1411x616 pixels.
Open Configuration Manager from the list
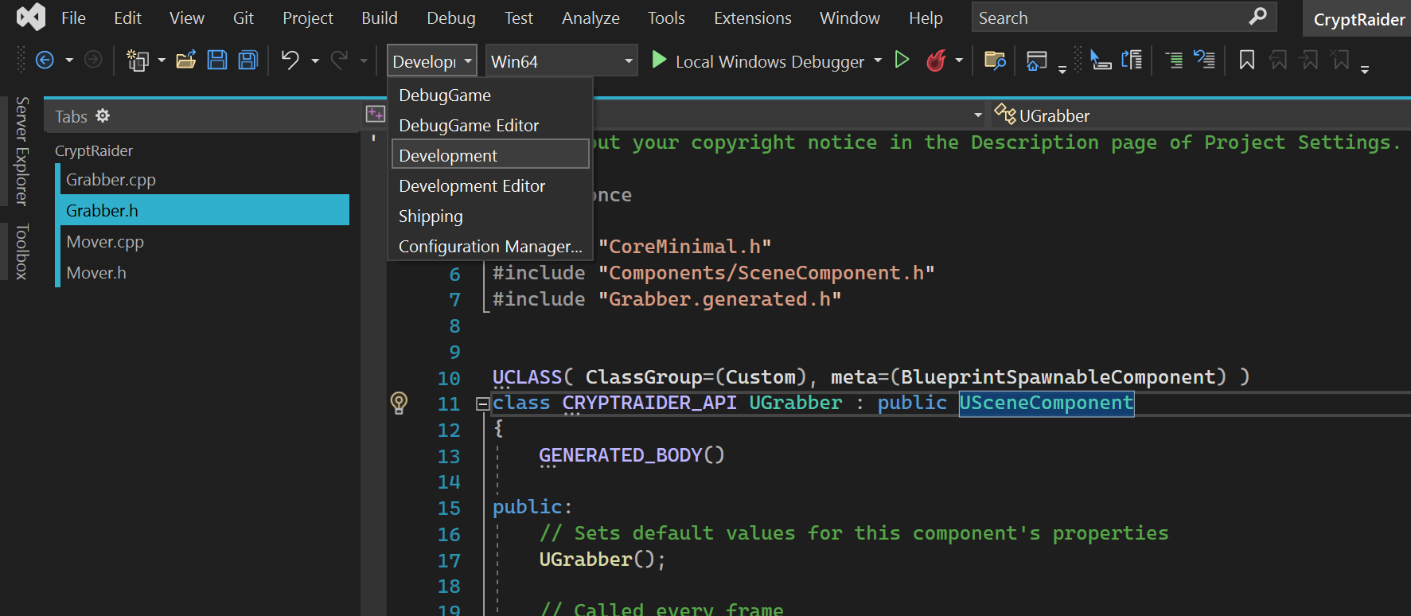[x=490, y=247]
